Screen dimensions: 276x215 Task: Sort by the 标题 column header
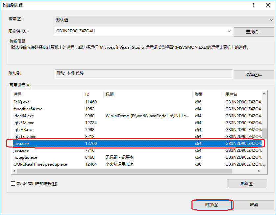[x=148, y=94]
